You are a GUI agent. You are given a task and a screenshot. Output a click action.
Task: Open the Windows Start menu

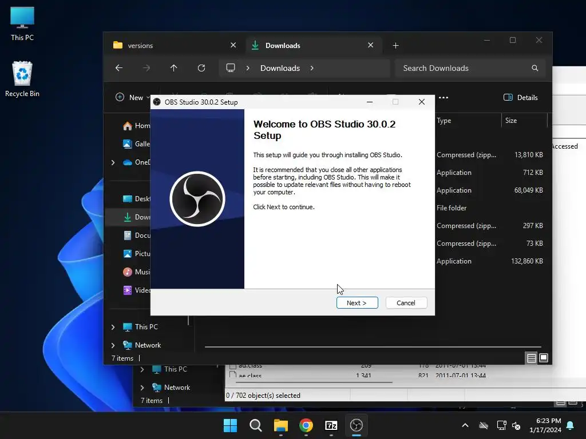(230, 425)
